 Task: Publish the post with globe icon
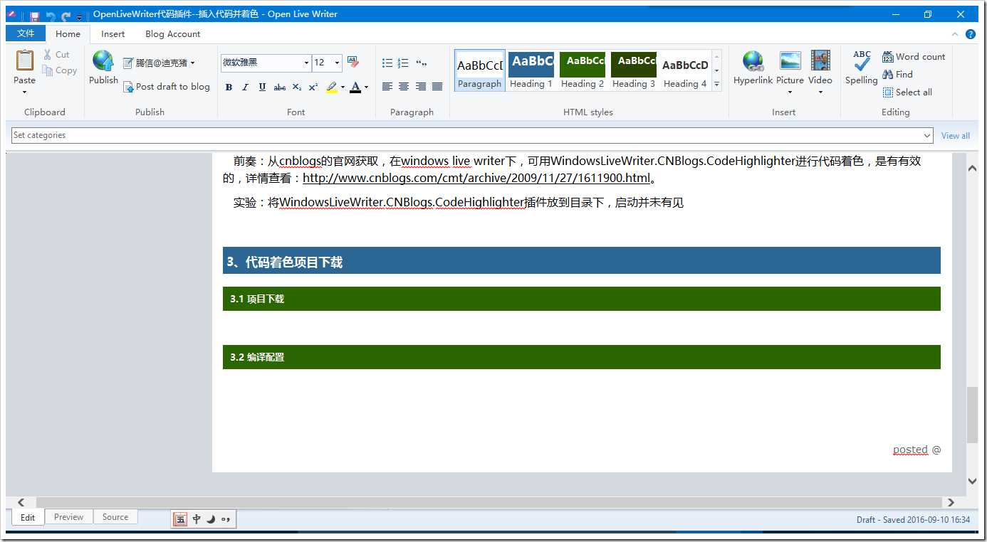coord(103,68)
